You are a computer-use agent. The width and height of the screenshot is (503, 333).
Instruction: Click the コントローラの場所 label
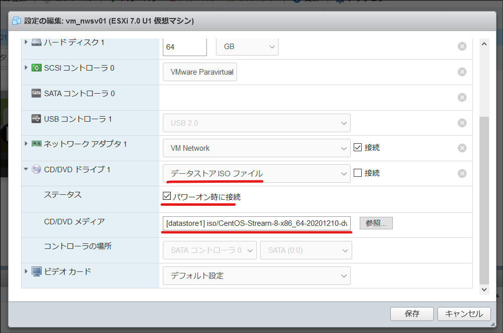78,246
